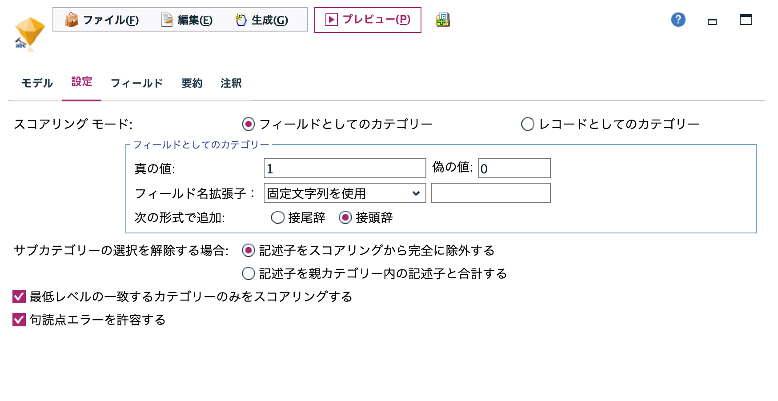Open help via the question mark icon
778x401 pixels.
[x=678, y=20]
